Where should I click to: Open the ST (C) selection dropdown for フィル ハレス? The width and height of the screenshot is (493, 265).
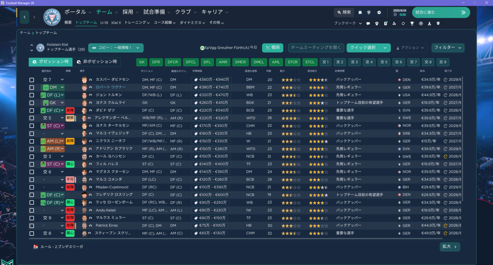point(53,164)
